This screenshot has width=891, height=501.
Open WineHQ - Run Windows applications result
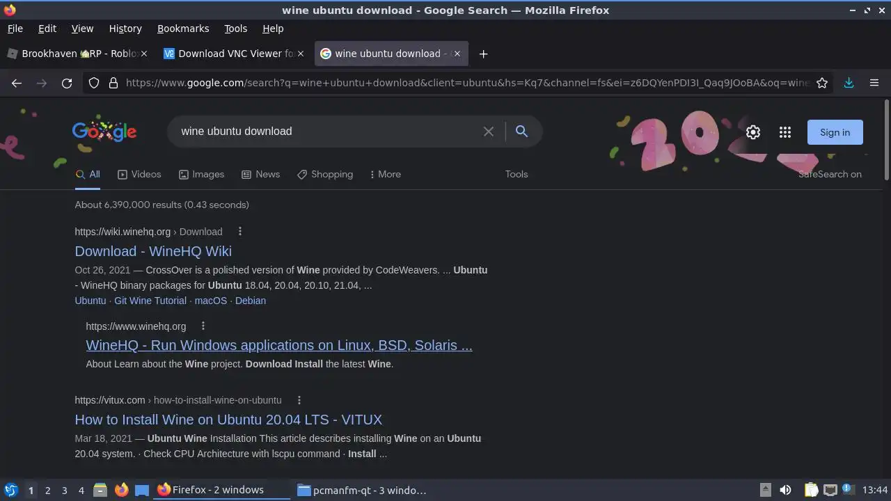point(279,345)
